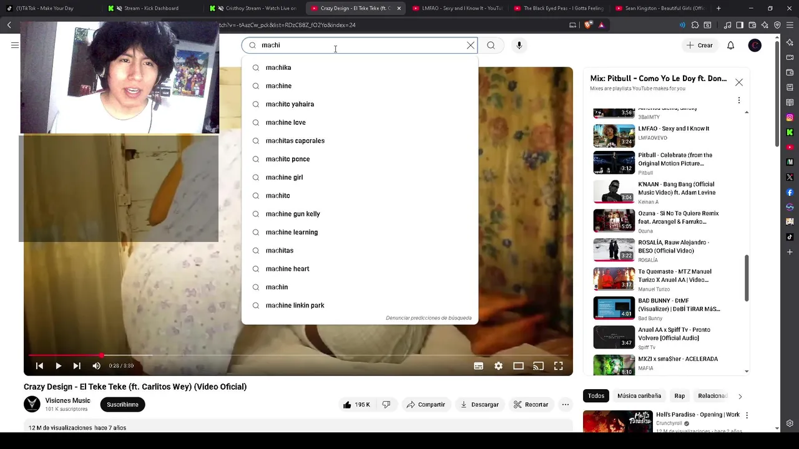
Task: Choose suggestion "machika"
Action: 360,67
